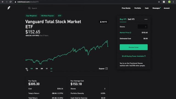
Task: Click the padlock site info icon
Action: 15,2
